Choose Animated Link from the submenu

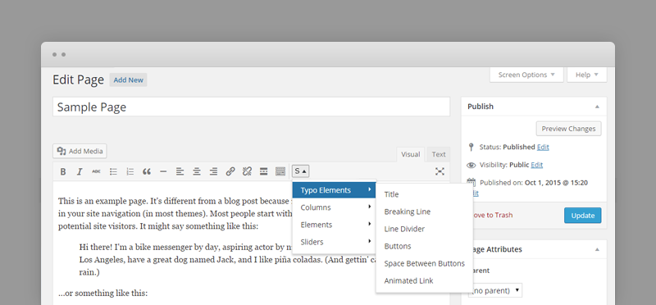424,280
